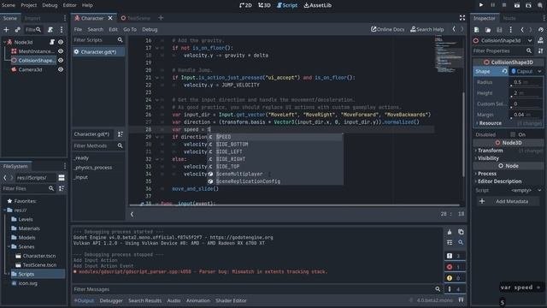Toggle visibility of MeshInstance node
547x308 pixels.
click(61, 51)
